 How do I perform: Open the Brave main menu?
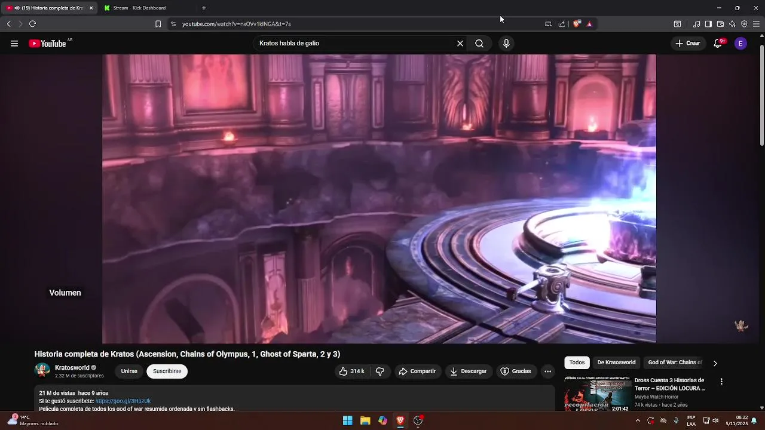pyautogui.click(x=756, y=24)
